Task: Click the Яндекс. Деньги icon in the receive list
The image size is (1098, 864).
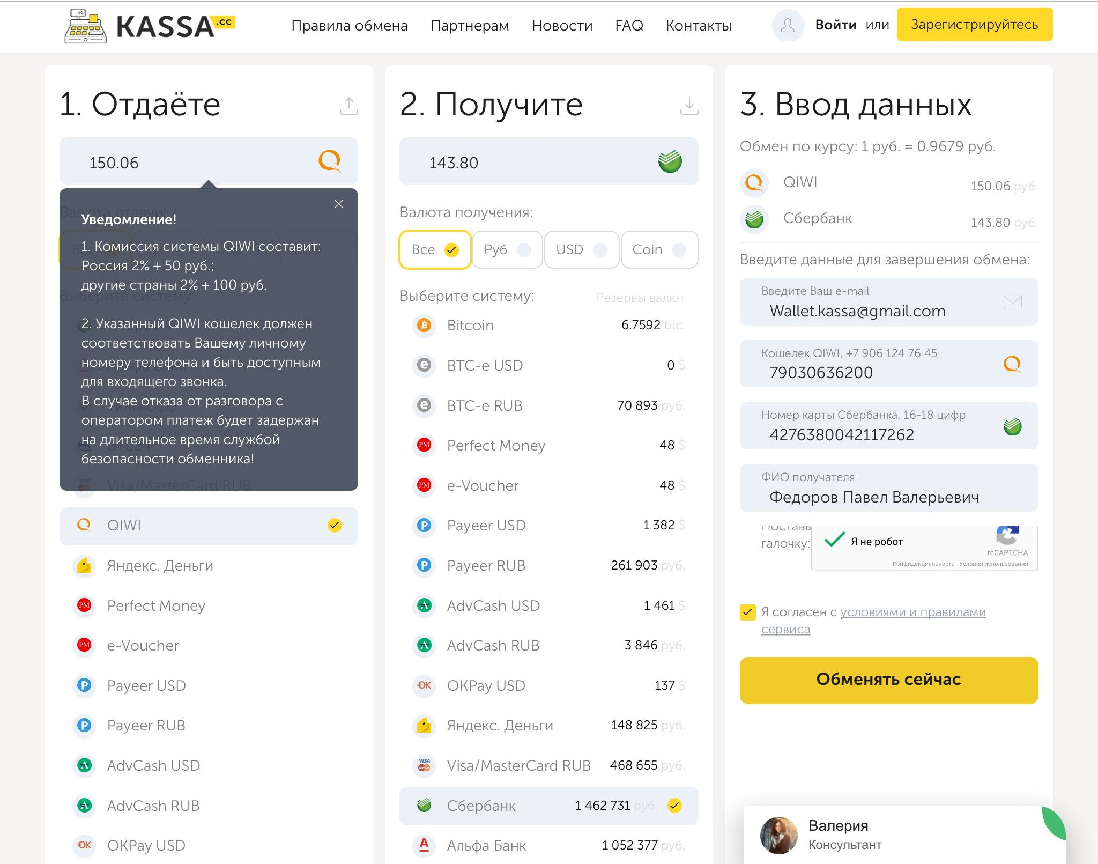Action: click(x=424, y=725)
